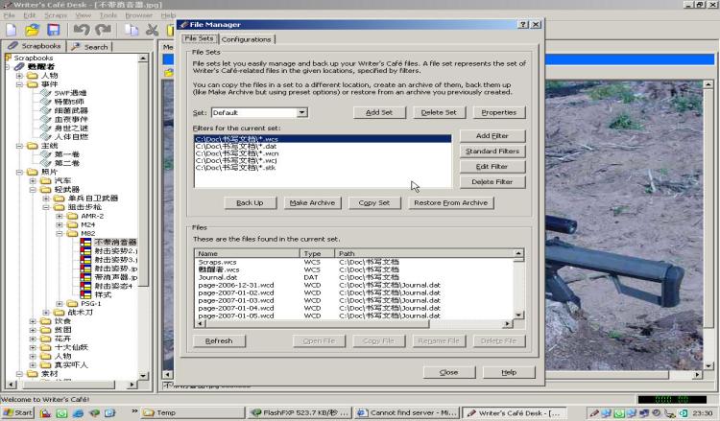Click the Add Set button
Image resolution: width=720 pixels, height=421 pixels.
379,112
